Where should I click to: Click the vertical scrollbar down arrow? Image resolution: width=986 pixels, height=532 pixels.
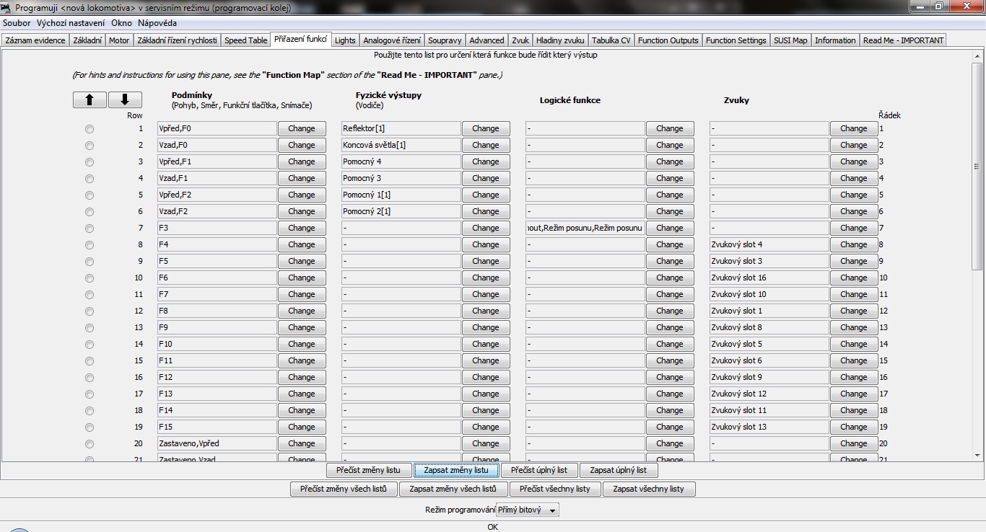pyautogui.click(x=978, y=455)
